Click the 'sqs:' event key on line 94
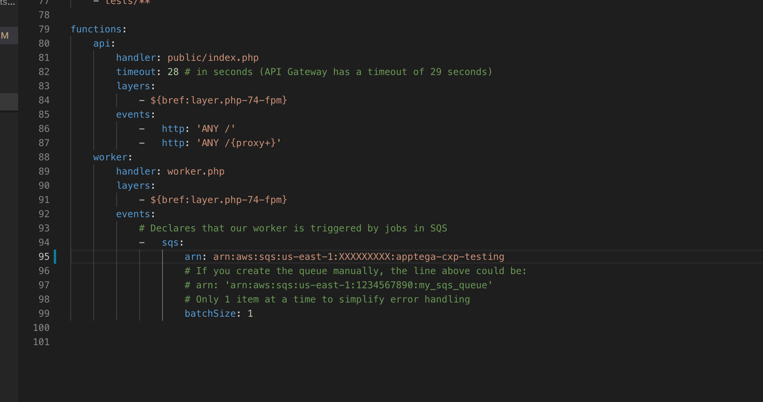Viewport: 763px width, 402px height. pos(172,242)
